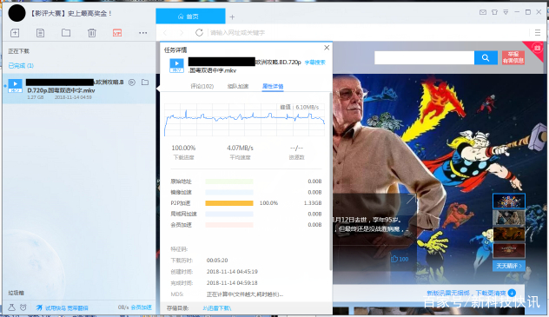The height and width of the screenshot is (317, 549).
Task: Select 正在下载 downloading list
Action: (x=19, y=51)
